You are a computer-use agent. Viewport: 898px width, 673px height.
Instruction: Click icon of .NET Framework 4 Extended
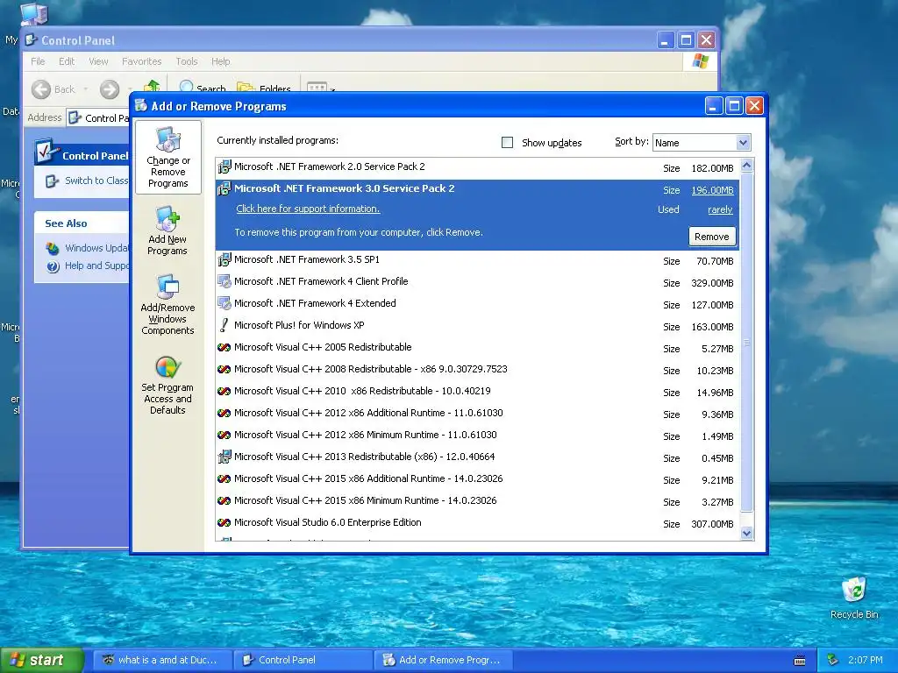pyautogui.click(x=224, y=303)
